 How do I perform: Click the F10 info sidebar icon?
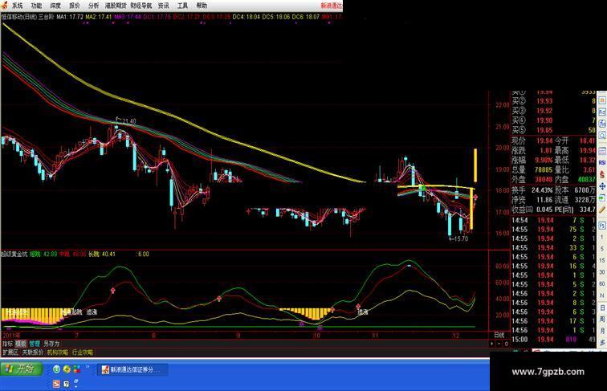(602, 112)
